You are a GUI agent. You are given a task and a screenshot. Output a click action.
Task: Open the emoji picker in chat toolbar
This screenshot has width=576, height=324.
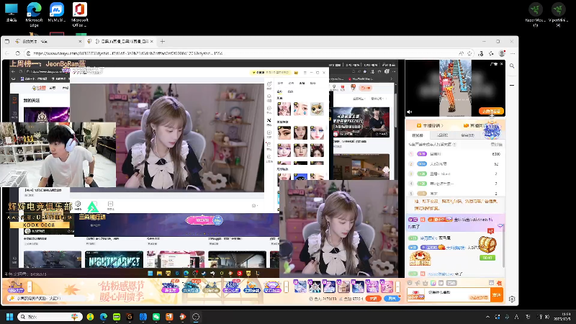click(410, 283)
